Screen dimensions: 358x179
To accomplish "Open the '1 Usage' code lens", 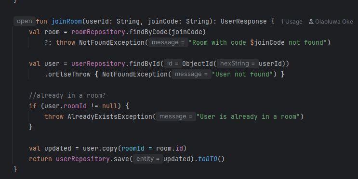I will click(x=292, y=22).
